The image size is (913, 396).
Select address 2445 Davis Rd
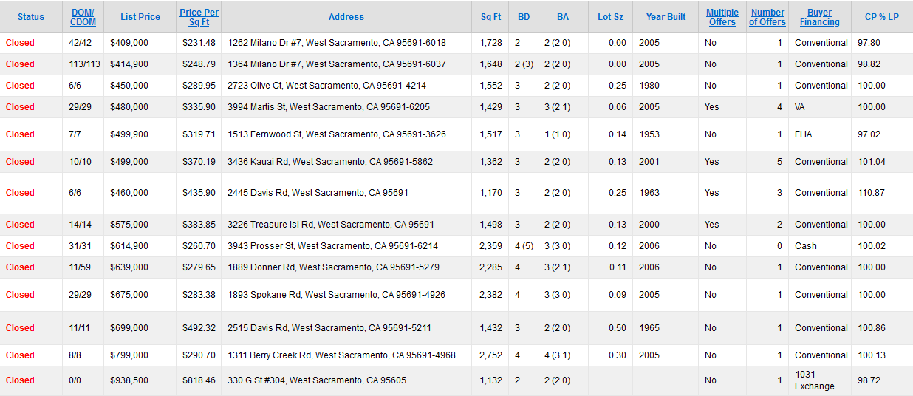[x=318, y=193]
